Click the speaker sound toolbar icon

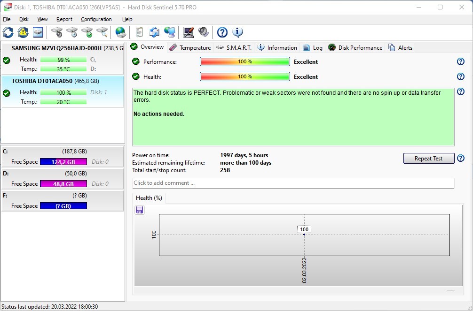[x=203, y=32]
